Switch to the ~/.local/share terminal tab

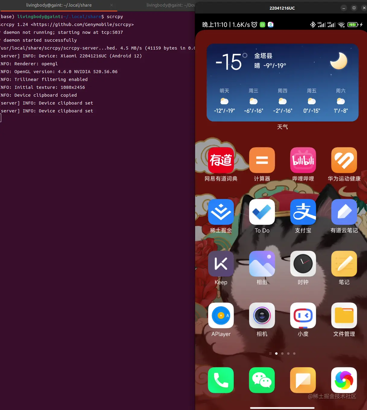point(59,5)
